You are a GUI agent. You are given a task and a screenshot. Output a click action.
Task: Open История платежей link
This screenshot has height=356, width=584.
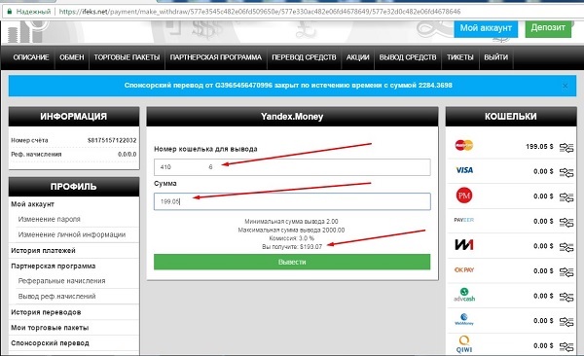tap(43, 250)
